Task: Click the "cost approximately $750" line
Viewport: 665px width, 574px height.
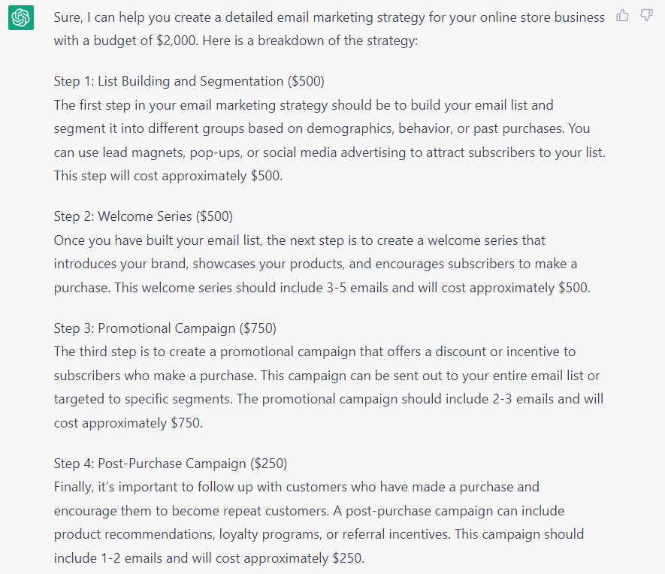Action: coord(128,423)
